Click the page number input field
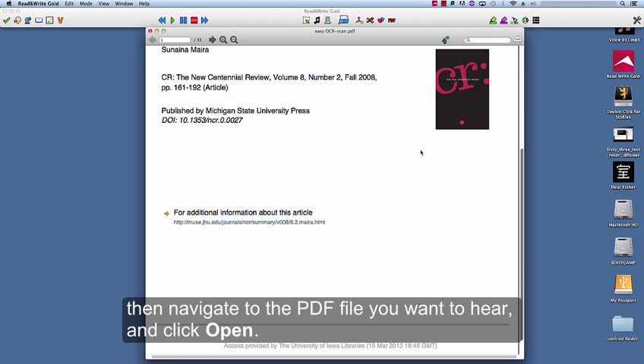 point(175,39)
